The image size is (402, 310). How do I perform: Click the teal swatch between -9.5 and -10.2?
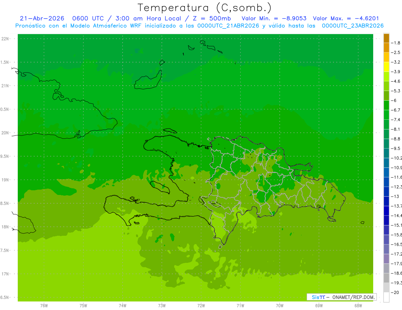click(386, 153)
